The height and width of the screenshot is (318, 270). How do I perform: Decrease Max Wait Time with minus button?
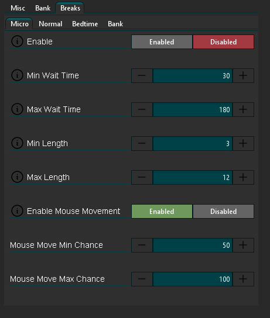point(142,109)
